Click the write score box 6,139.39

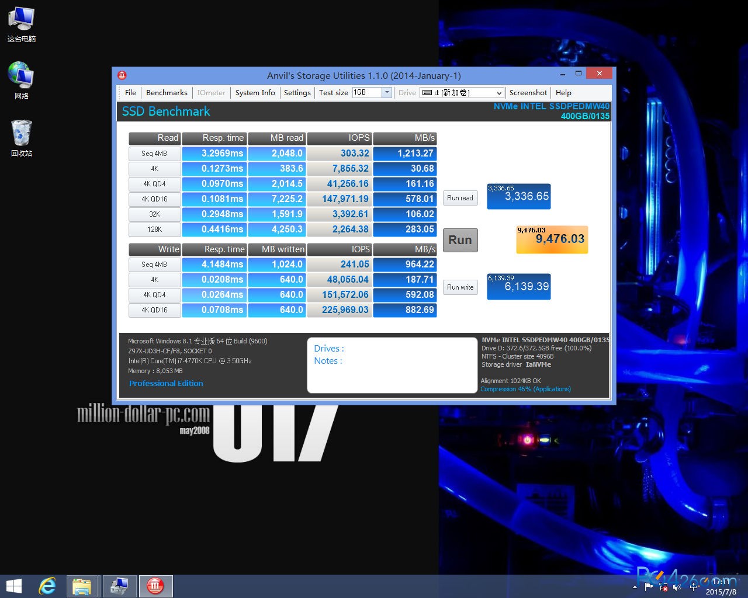point(519,286)
